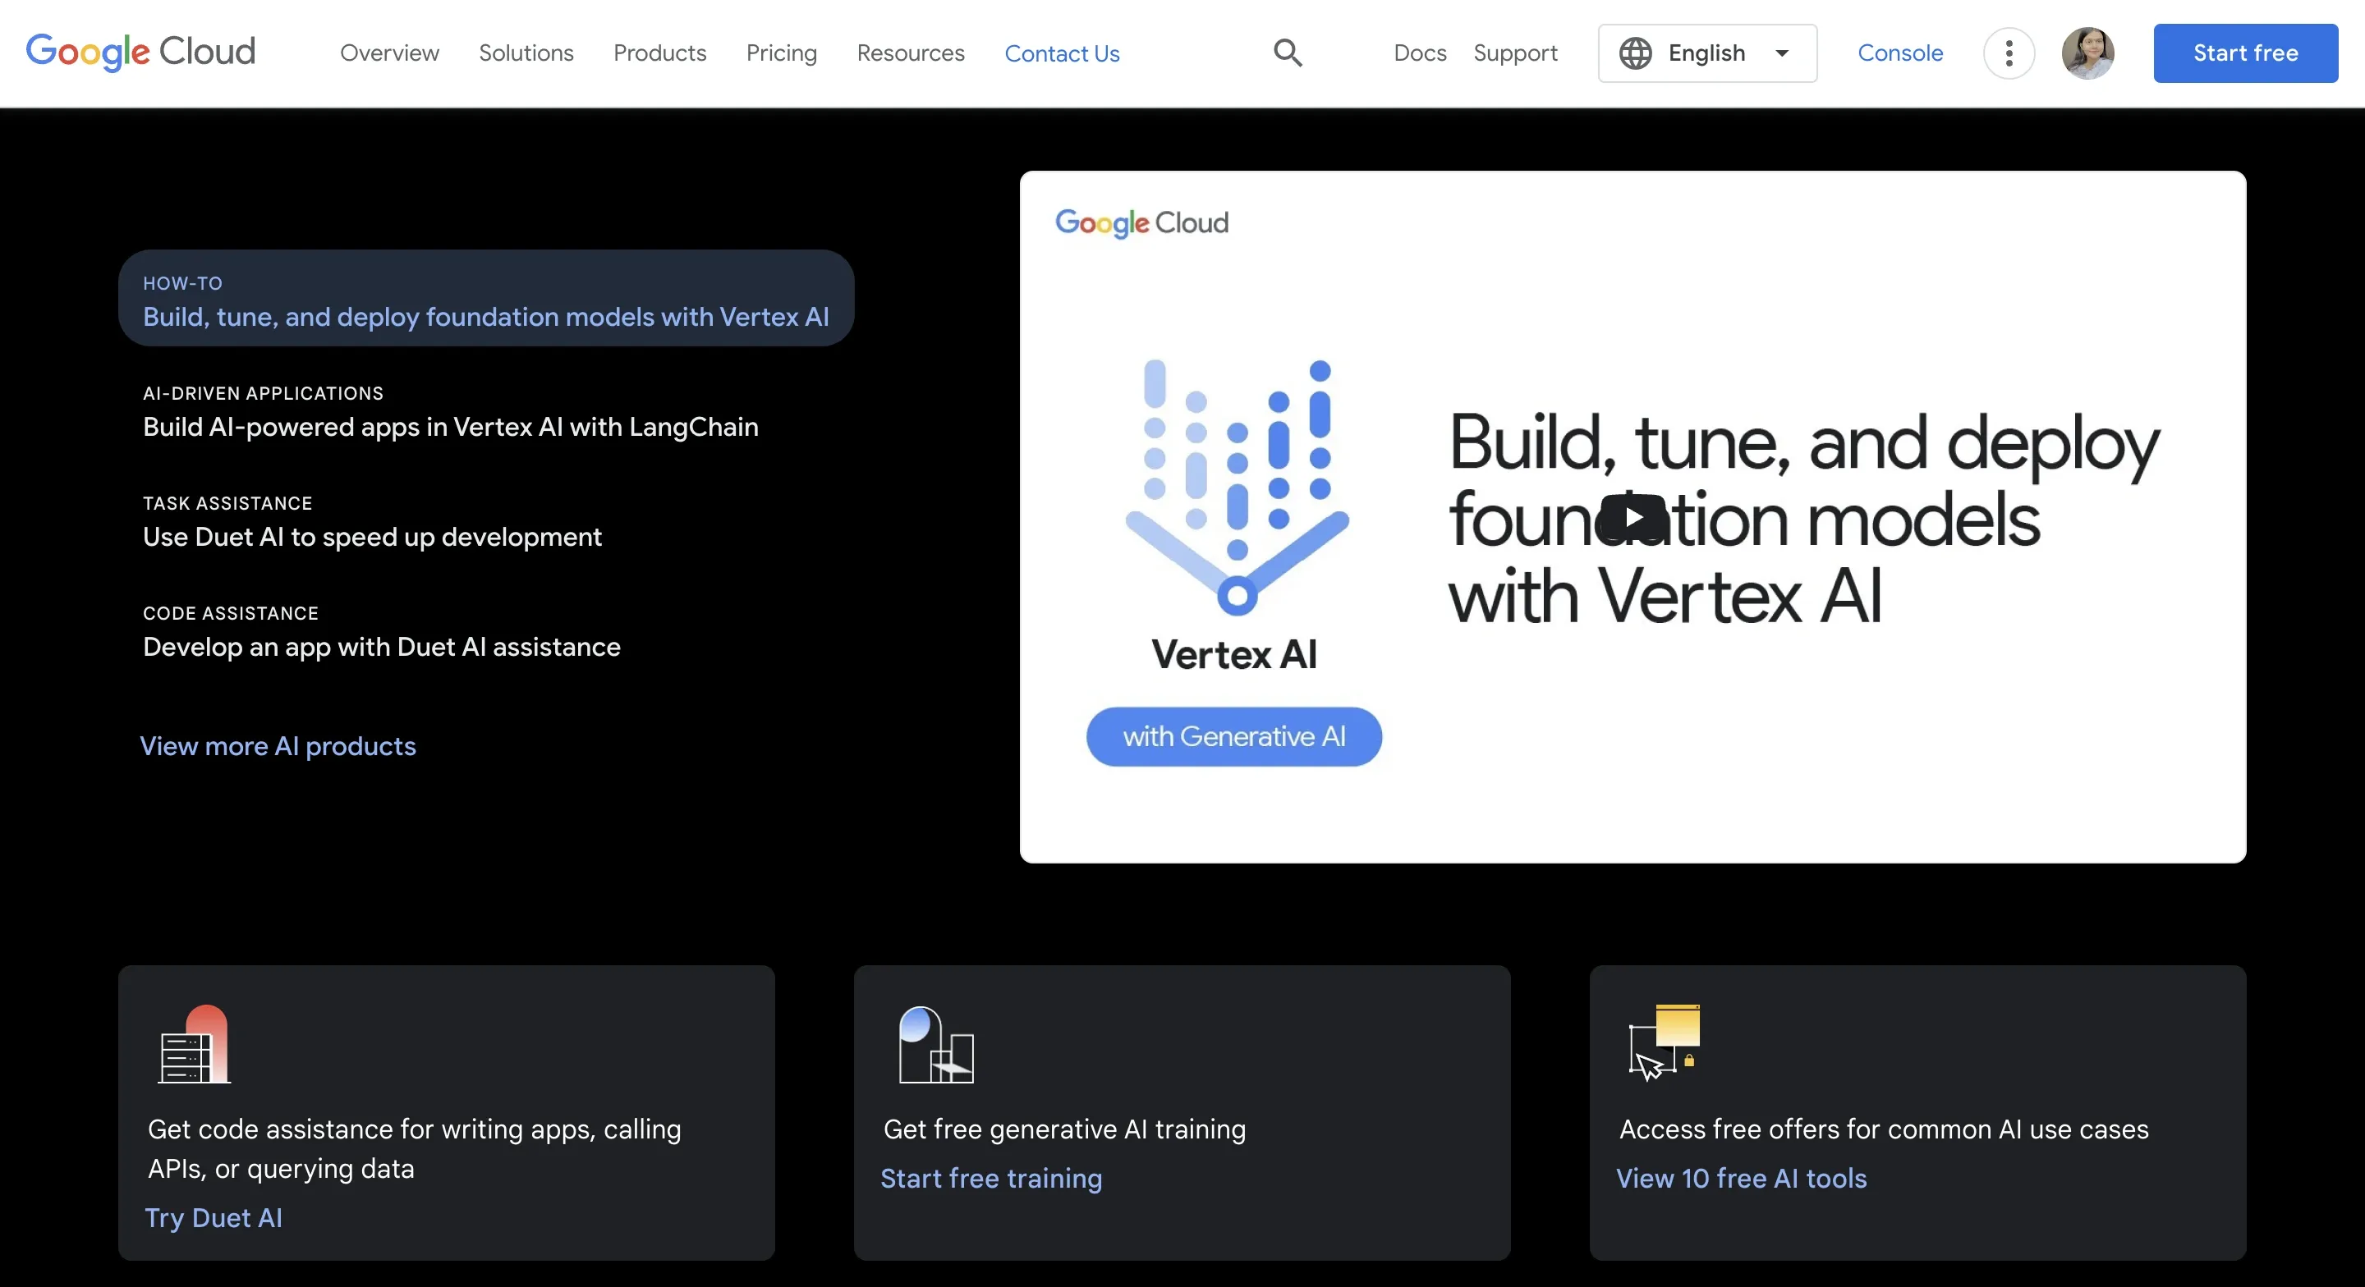
Task: Click Google Cloud logo inside video thumbnail
Action: click(x=1141, y=222)
